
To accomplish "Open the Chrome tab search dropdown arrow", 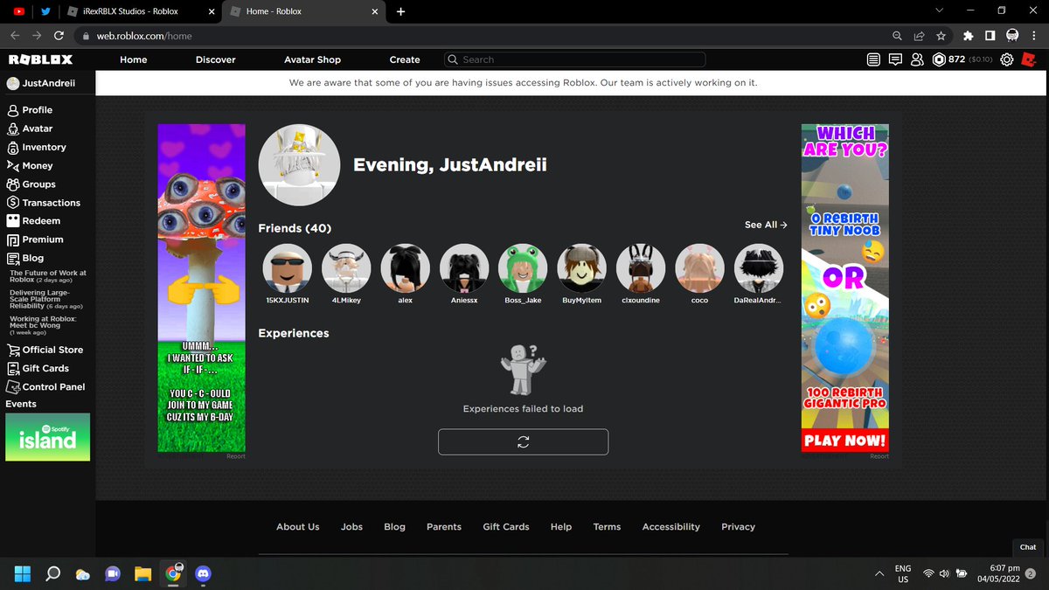I will tap(939, 11).
